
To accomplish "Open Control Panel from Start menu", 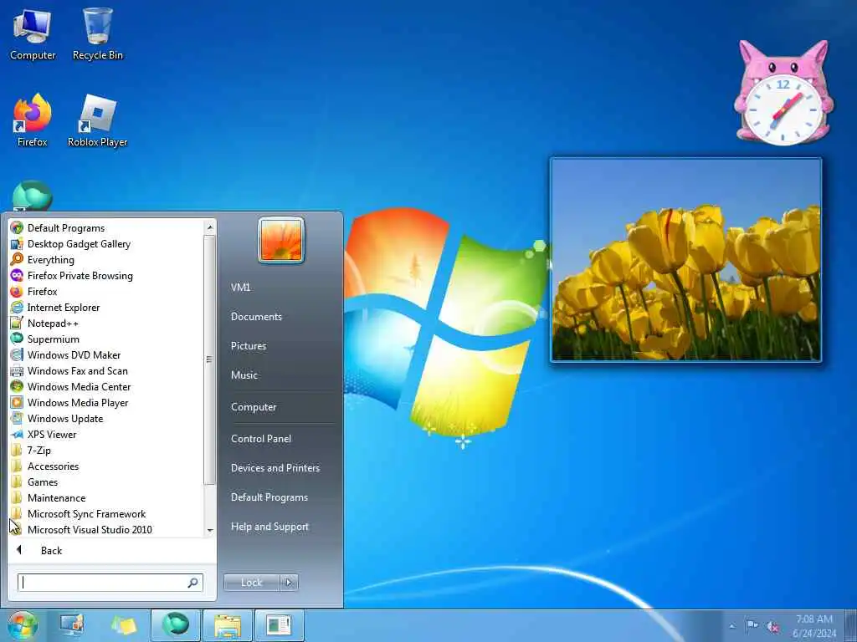I will [x=261, y=438].
